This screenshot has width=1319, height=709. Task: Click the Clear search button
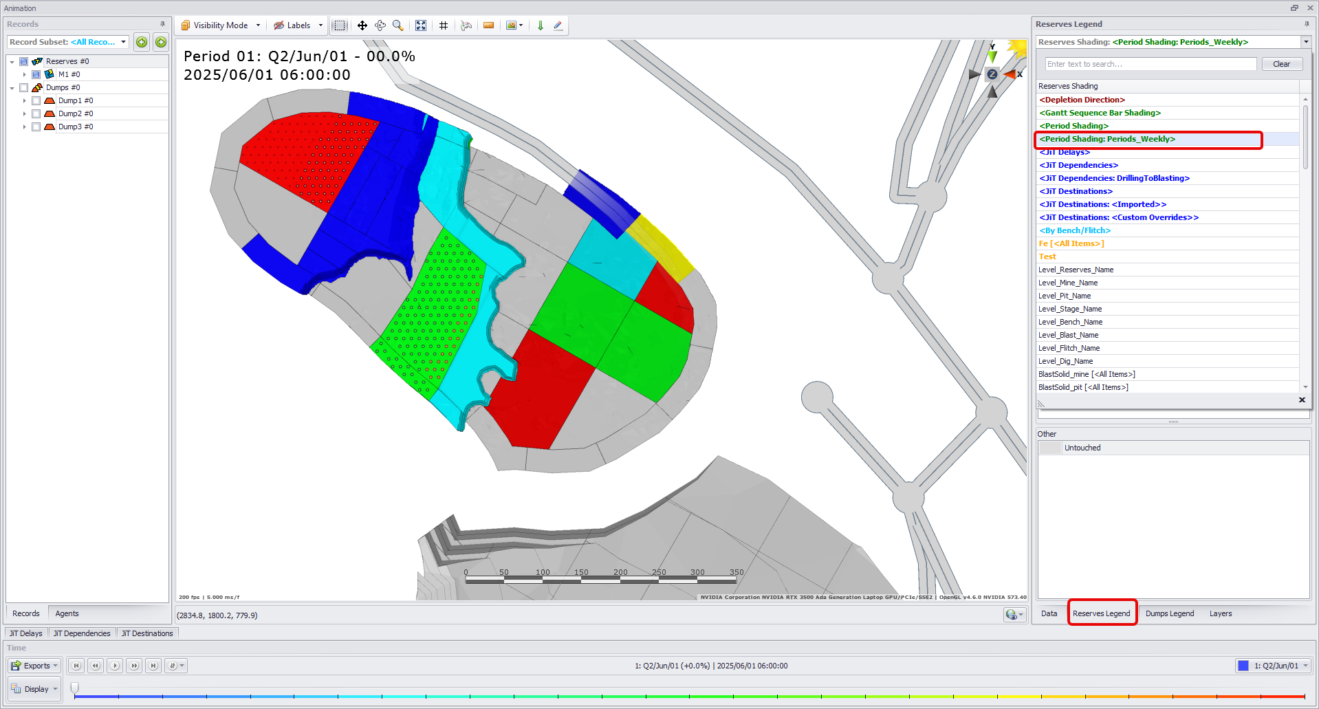[1281, 64]
